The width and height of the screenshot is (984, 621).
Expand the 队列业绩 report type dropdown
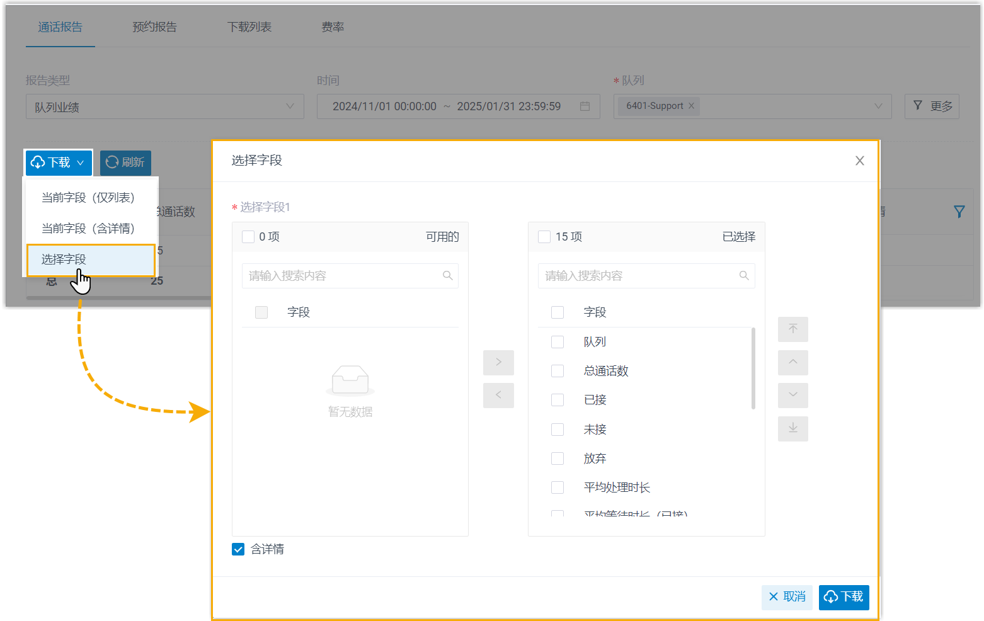pos(290,106)
